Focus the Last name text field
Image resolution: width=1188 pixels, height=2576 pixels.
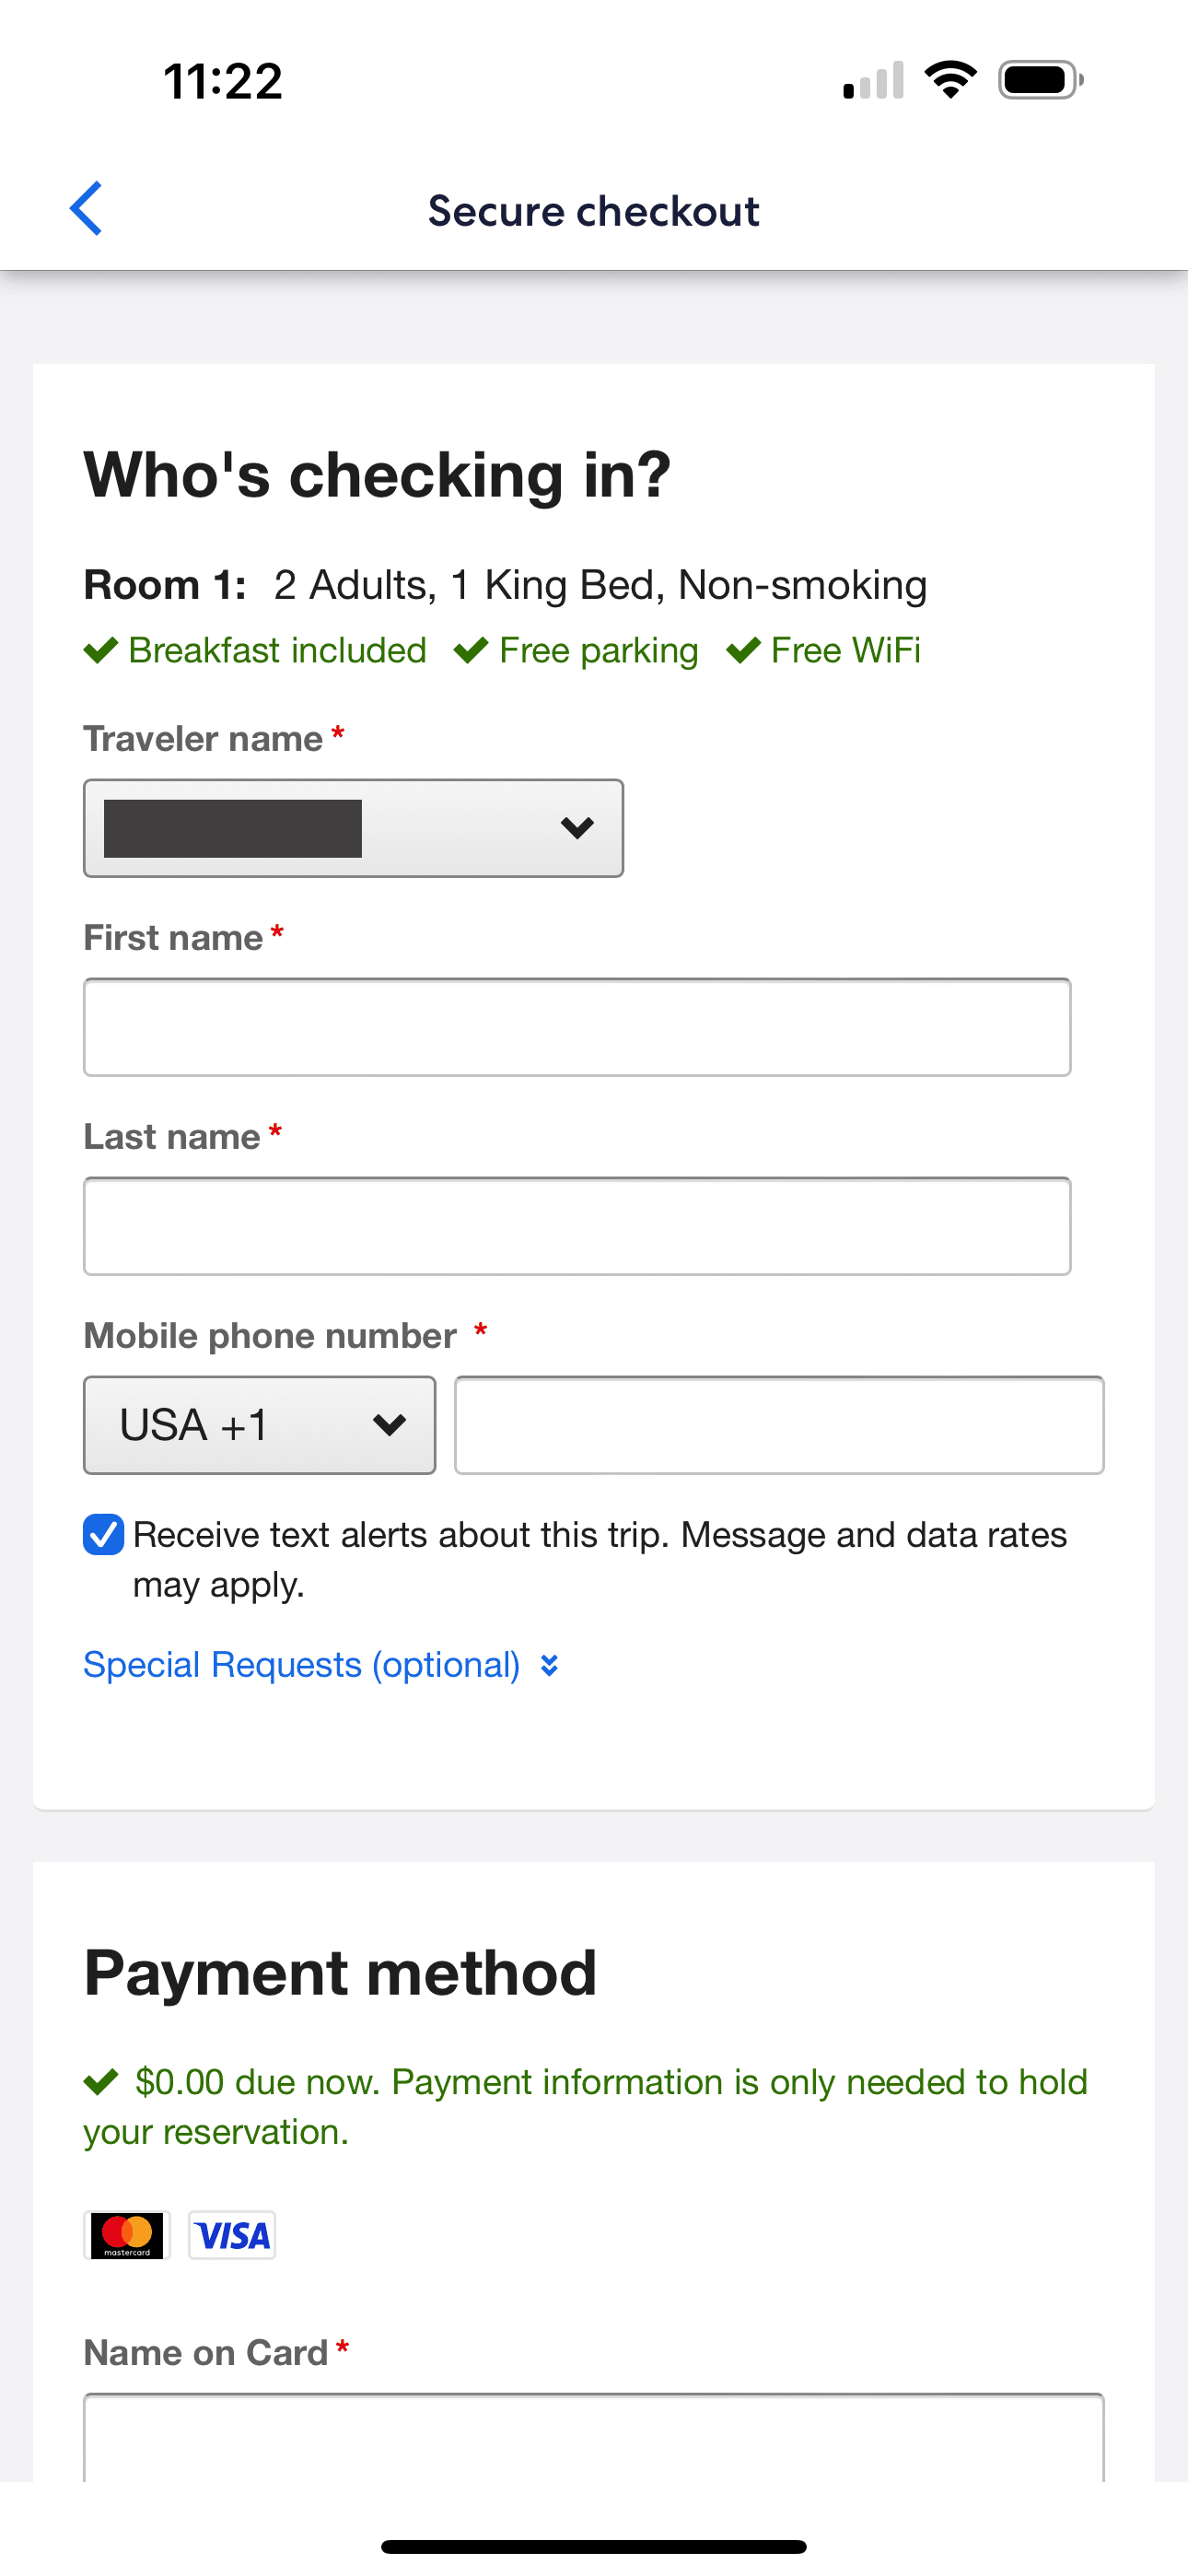pos(577,1226)
